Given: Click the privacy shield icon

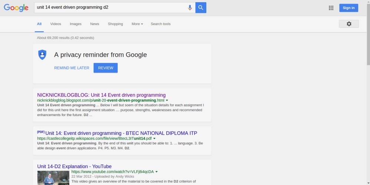Looking at the screenshot, I should pyautogui.click(x=42, y=55).
